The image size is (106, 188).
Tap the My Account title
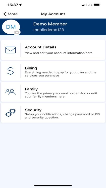[x=53, y=14]
